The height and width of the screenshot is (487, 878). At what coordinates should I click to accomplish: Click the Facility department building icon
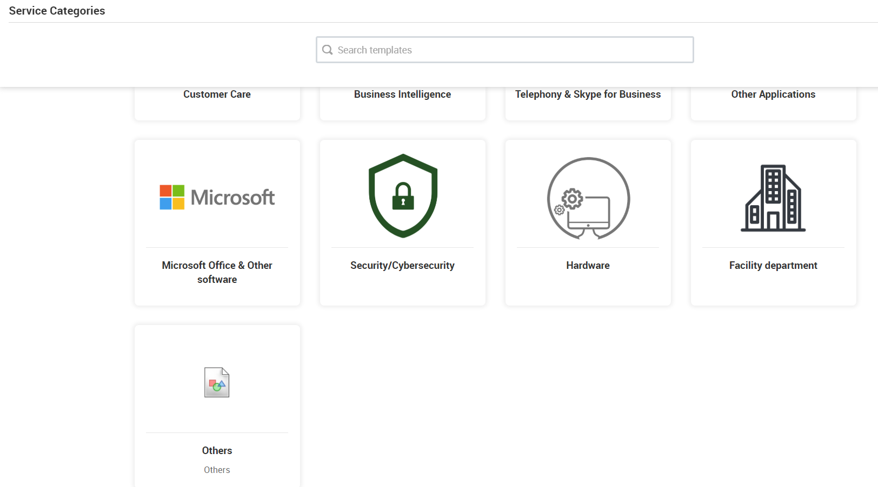tap(773, 198)
